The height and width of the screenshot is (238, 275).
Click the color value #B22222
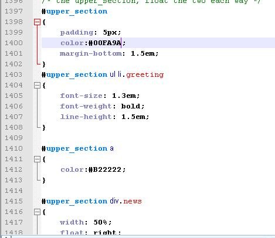click(x=105, y=169)
